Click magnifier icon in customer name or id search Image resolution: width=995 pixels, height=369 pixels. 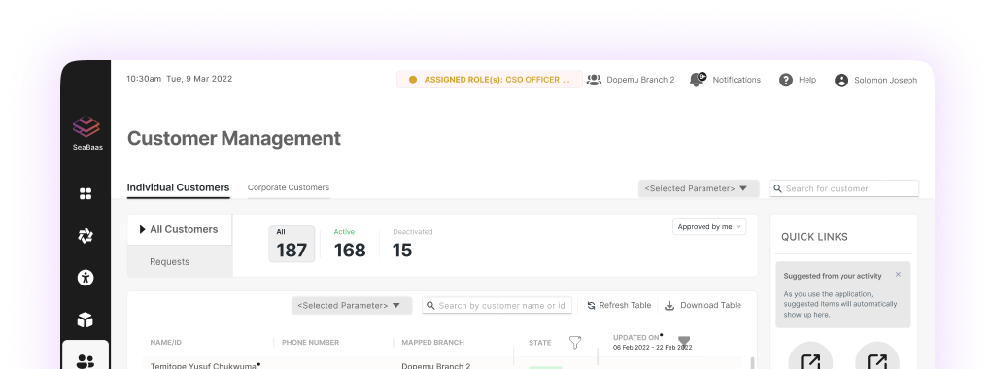[430, 306]
